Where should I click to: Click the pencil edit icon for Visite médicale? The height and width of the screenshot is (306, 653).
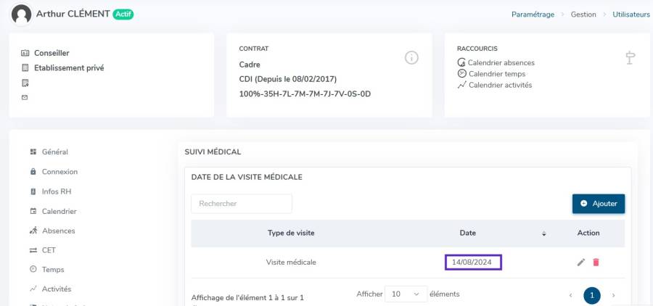coord(581,262)
